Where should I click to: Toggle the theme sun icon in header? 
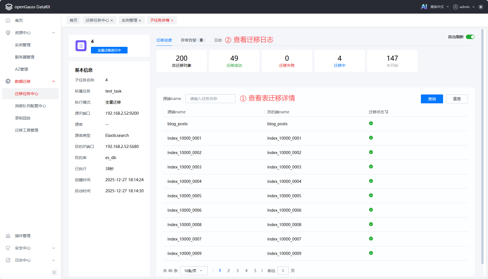481,7
